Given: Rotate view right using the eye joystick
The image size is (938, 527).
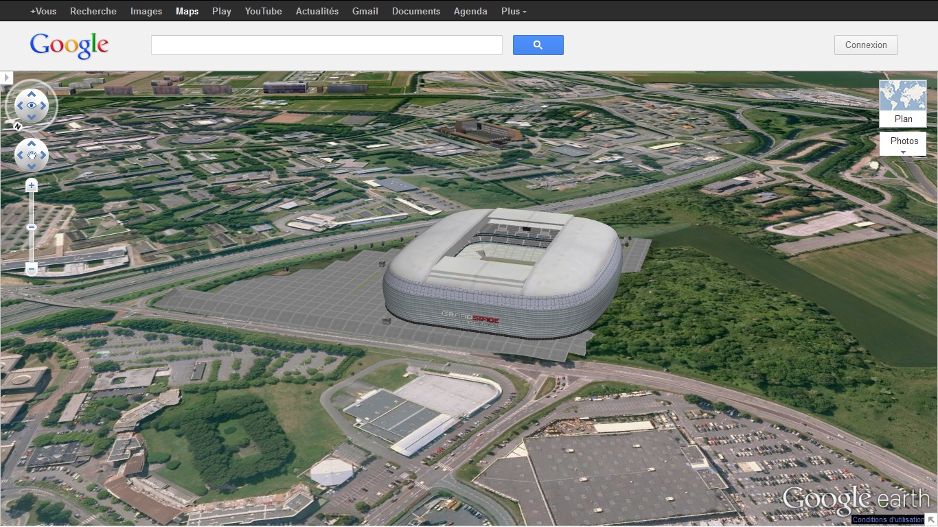Looking at the screenshot, I should point(44,106).
